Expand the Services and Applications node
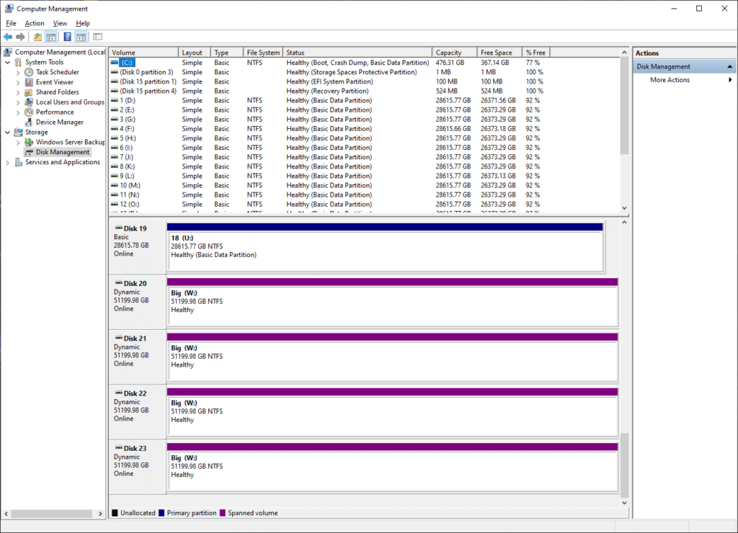Screen dimensions: 738x533 [x=7, y=162]
